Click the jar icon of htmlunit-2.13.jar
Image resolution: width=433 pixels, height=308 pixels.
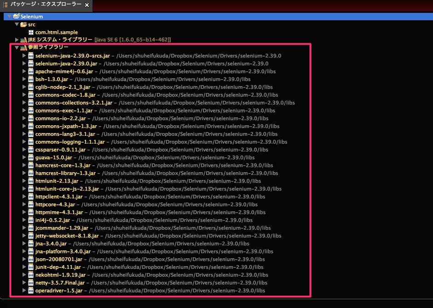pyautogui.click(x=31, y=181)
